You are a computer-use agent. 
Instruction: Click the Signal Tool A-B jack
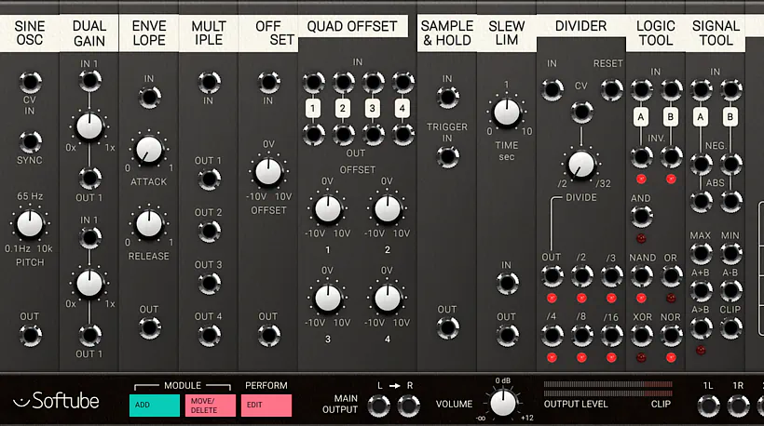point(730,291)
